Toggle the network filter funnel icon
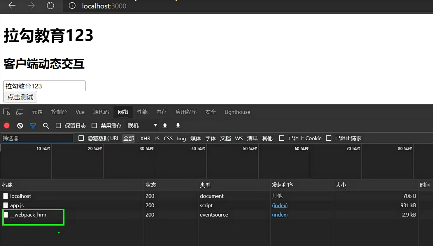The width and height of the screenshot is (433, 246). coord(33,126)
